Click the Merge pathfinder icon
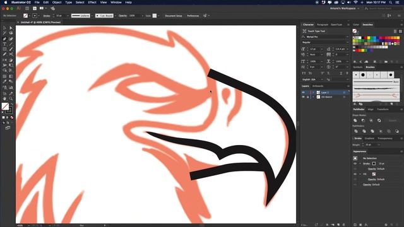The image size is (404, 227). [372, 131]
